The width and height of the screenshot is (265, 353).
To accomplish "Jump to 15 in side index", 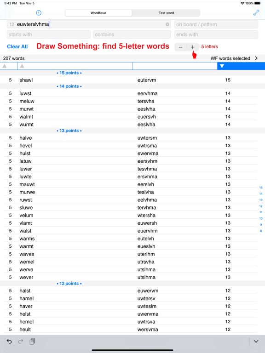I will 261,188.
